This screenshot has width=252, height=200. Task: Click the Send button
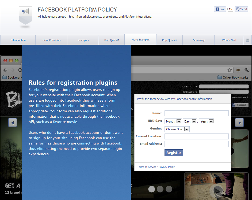[x=241, y=9]
